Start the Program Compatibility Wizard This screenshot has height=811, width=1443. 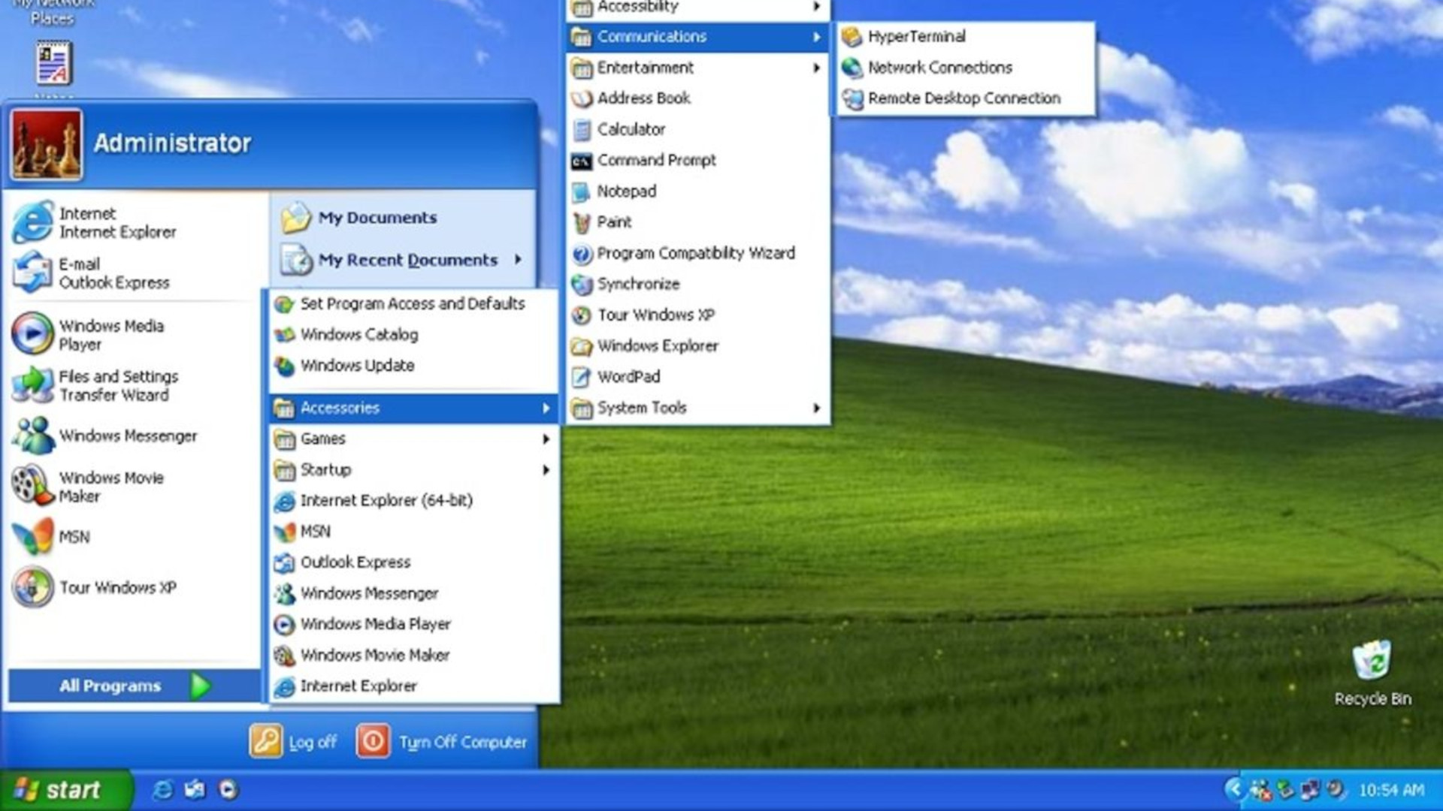[696, 253]
